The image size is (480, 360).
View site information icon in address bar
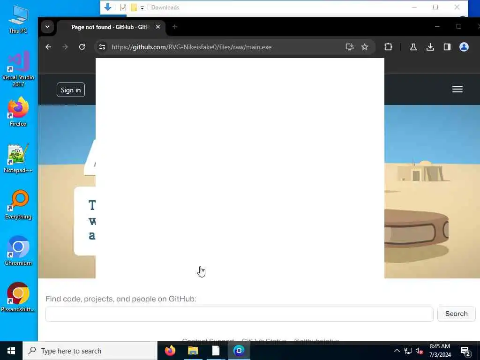coord(102,47)
